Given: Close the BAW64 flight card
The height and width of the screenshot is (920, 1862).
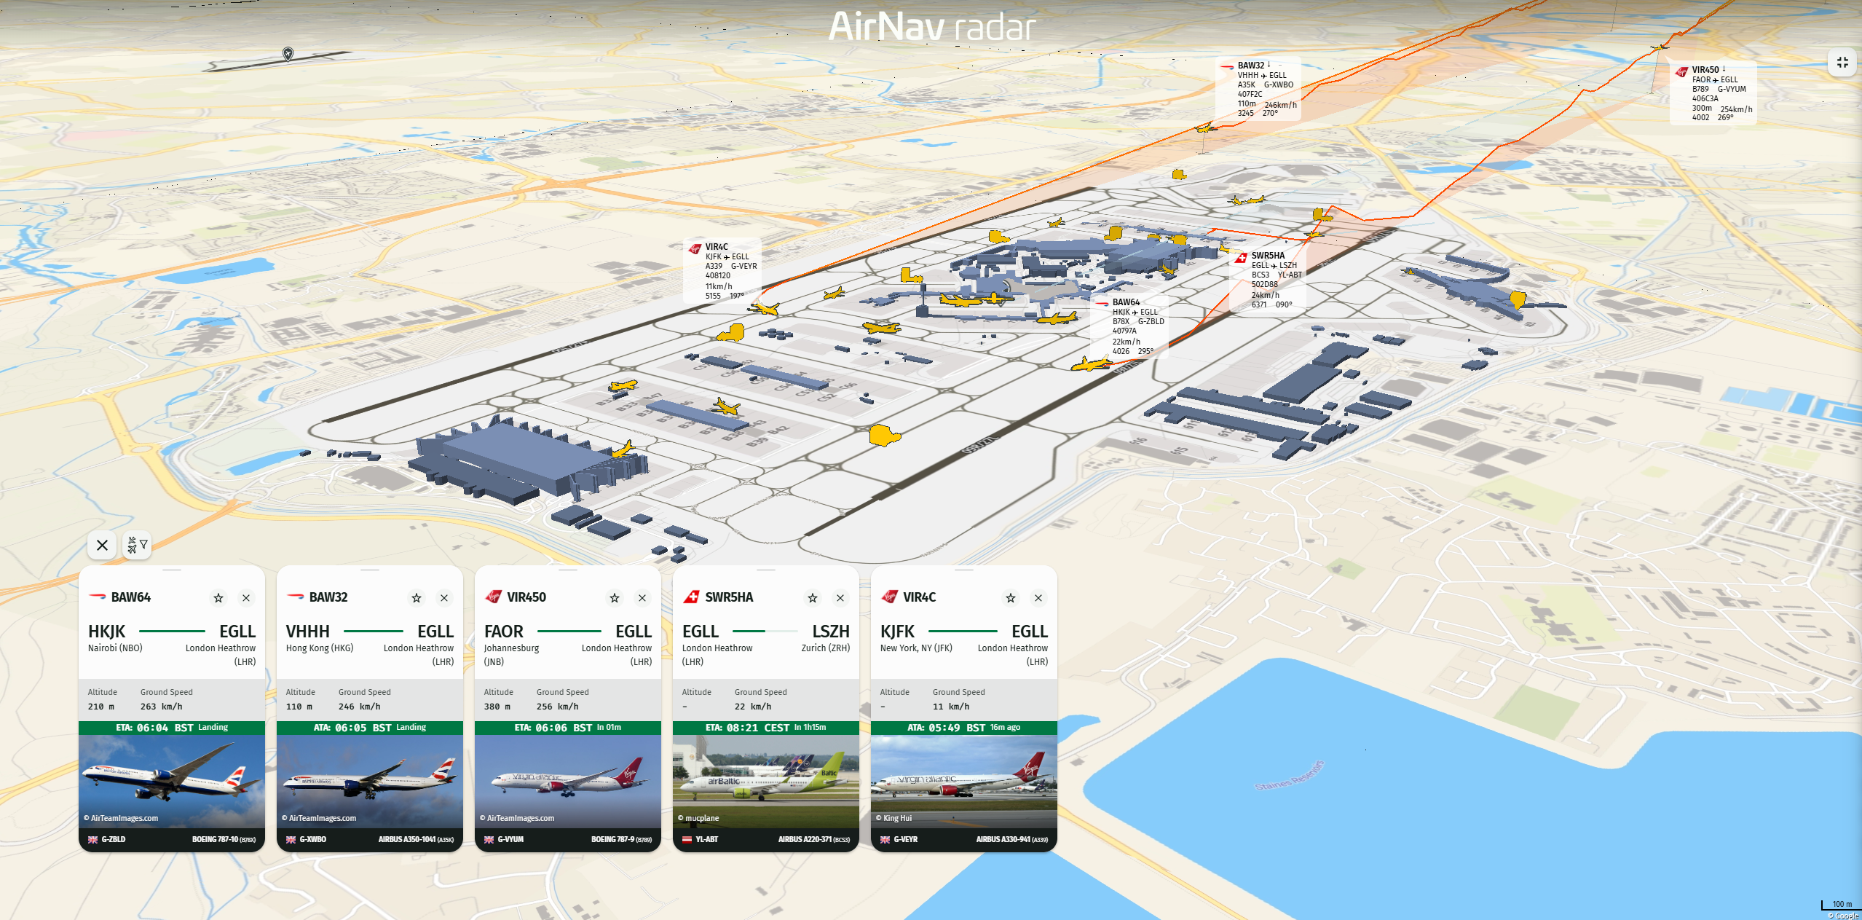Looking at the screenshot, I should point(246,598).
